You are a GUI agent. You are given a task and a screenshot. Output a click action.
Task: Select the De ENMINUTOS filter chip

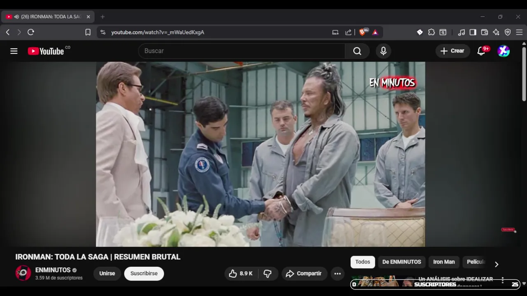pyautogui.click(x=401, y=262)
